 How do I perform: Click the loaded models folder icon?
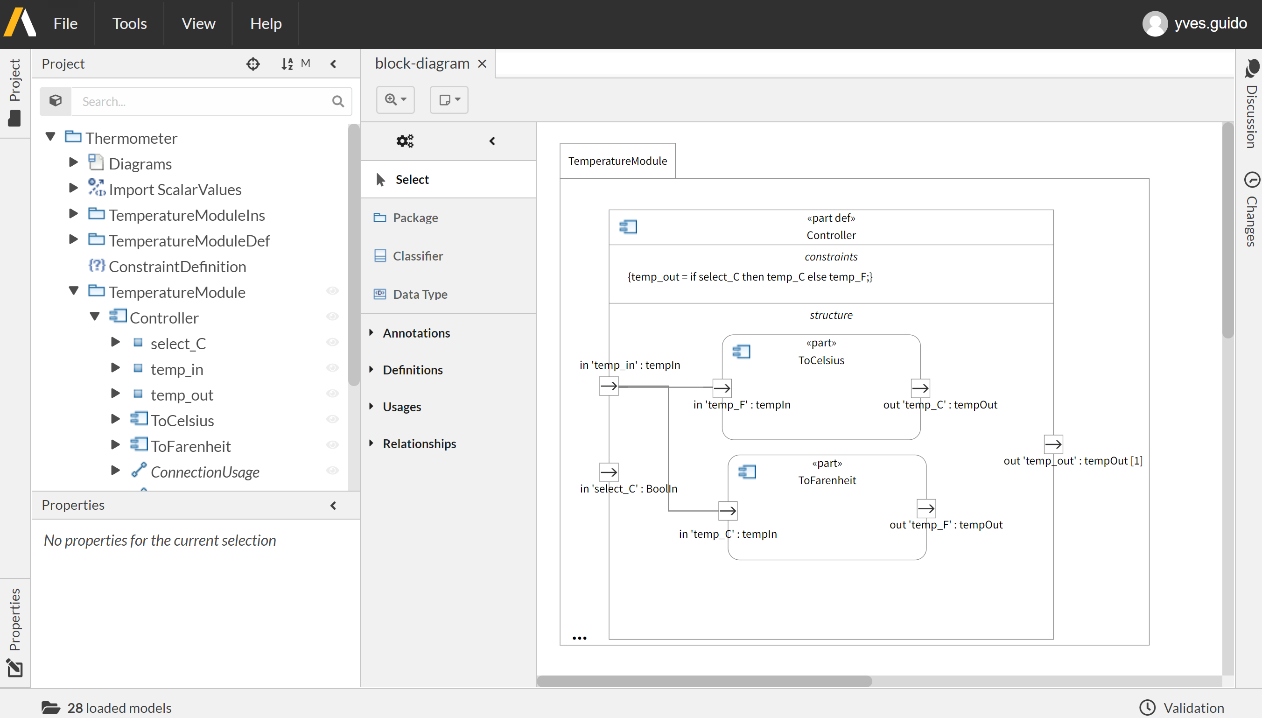51,707
